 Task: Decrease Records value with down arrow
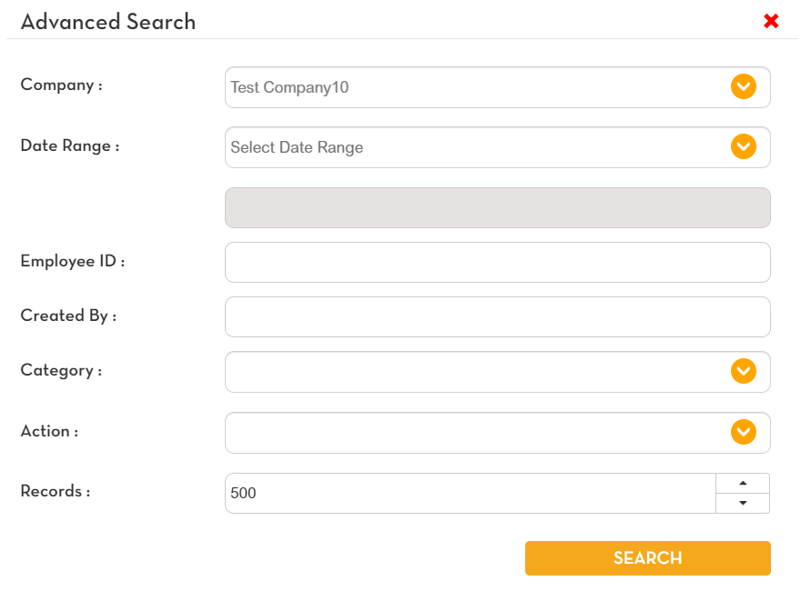[743, 503]
